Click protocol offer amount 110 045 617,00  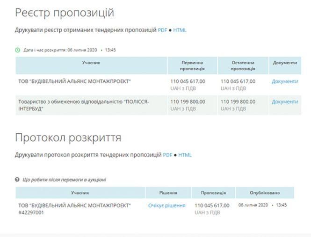(x=212, y=206)
